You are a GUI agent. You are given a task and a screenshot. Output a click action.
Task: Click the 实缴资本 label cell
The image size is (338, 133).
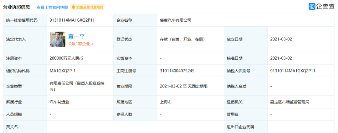(135, 58)
